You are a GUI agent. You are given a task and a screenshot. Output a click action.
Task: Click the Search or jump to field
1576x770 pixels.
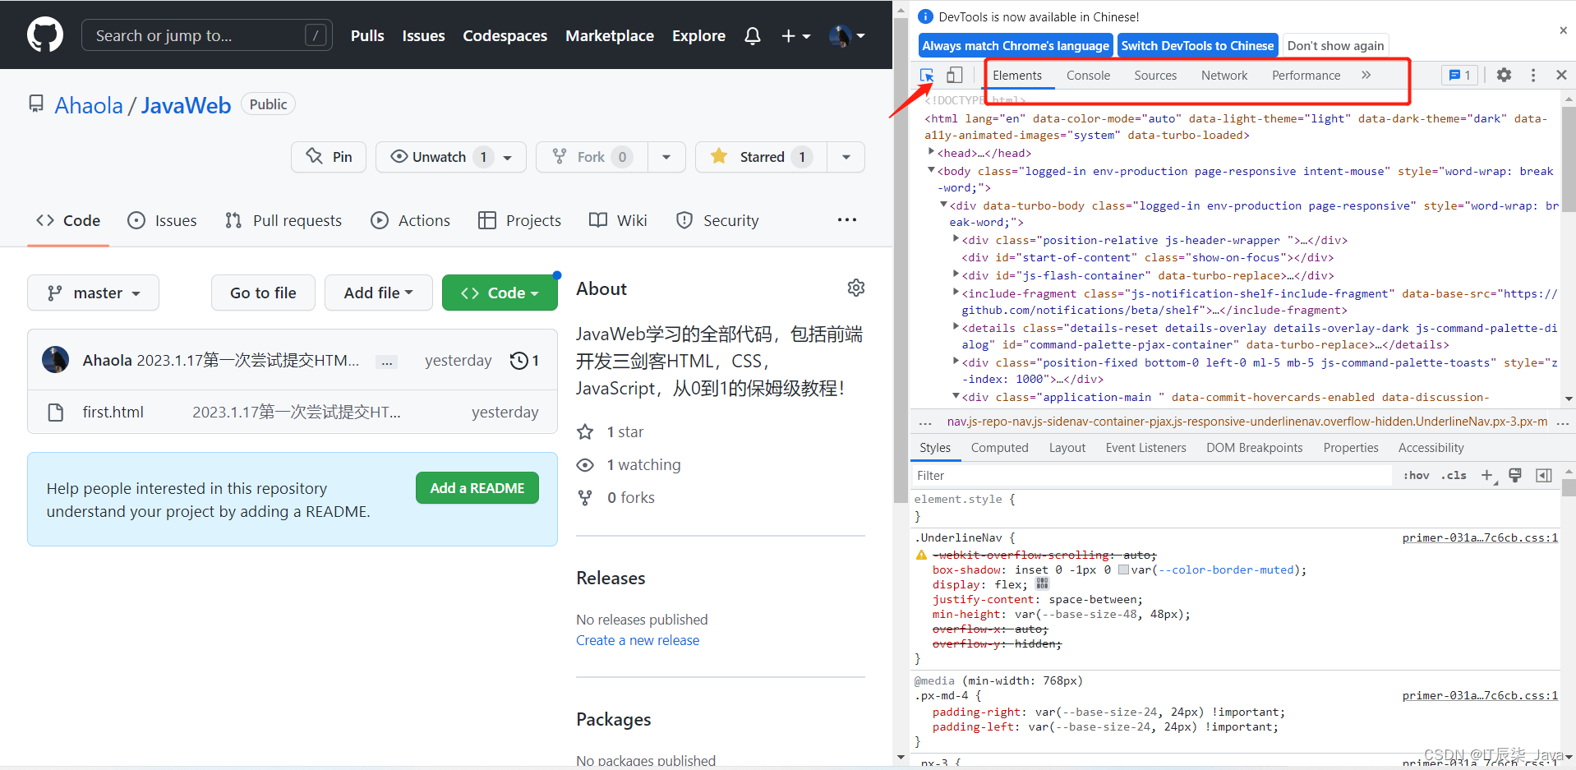click(x=206, y=35)
